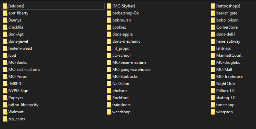Select the MC-Banks folder icon
This screenshot has height=129, width=256.
5,62
